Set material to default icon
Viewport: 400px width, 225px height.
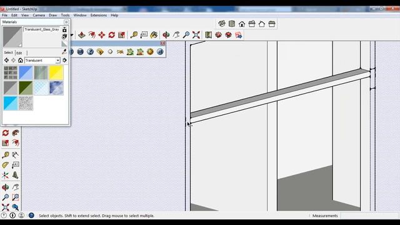[x=64, y=44]
